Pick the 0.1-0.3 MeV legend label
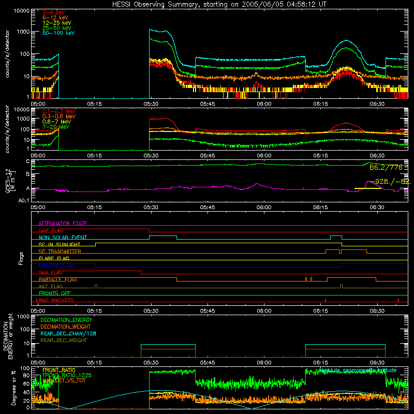Screen dimensions: 414x414 (x=59, y=111)
